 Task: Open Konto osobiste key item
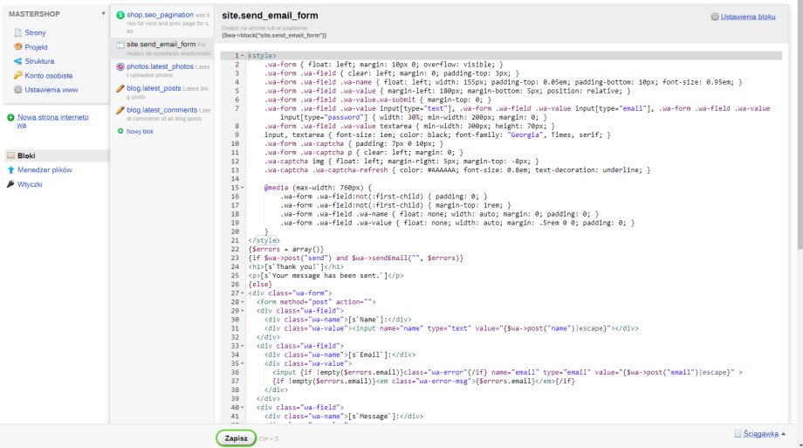coord(48,75)
